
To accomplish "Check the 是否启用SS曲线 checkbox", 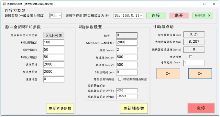I will pos(120,79).
